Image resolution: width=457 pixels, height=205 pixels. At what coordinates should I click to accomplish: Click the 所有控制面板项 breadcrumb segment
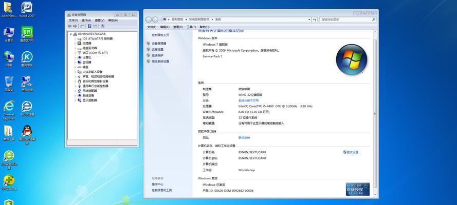click(x=199, y=19)
